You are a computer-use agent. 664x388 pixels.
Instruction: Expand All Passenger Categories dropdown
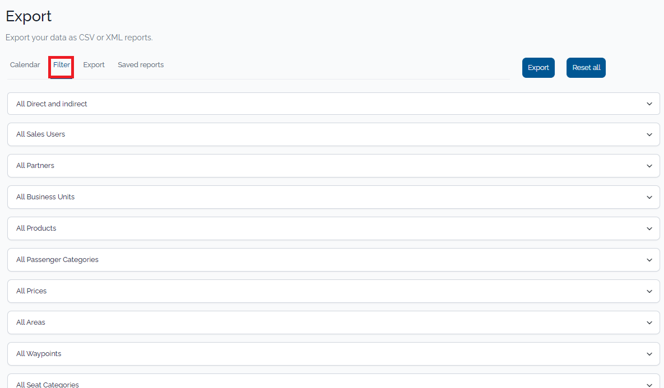[334, 260]
